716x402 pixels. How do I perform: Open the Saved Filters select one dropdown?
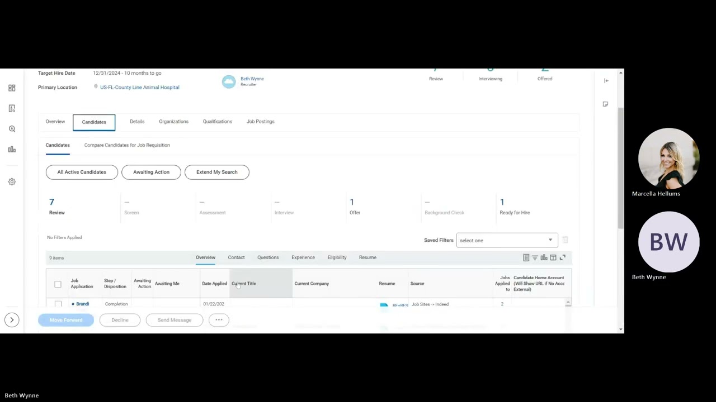pyautogui.click(x=507, y=241)
